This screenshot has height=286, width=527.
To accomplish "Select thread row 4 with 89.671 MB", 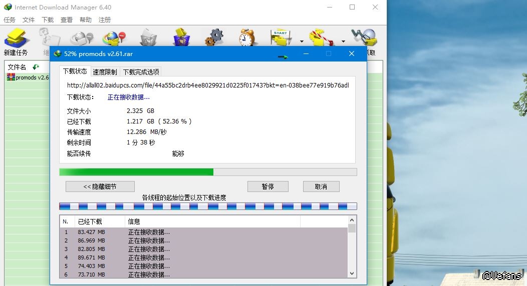I will (x=204, y=257).
